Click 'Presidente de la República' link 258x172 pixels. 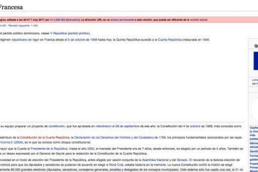coord(53,148)
